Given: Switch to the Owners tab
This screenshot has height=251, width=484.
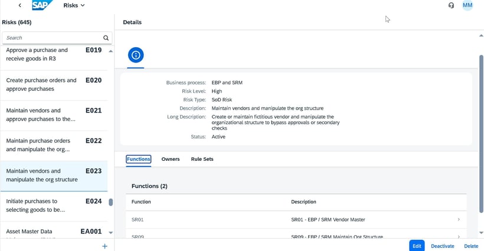Looking at the screenshot, I should (x=171, y=159).
